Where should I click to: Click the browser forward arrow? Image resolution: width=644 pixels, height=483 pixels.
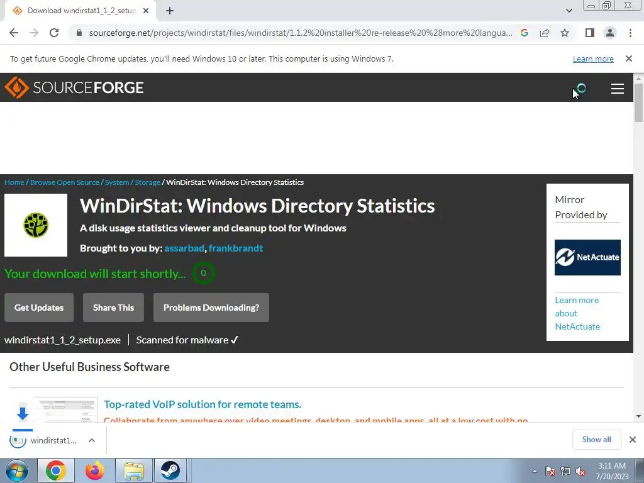[34, 33]
